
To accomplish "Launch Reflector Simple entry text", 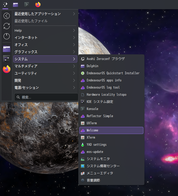I will tap(100, 116).
